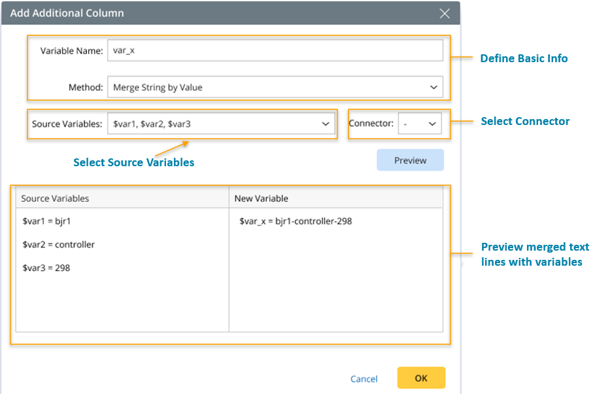Click the Variable Name input field

click(275, 50)
